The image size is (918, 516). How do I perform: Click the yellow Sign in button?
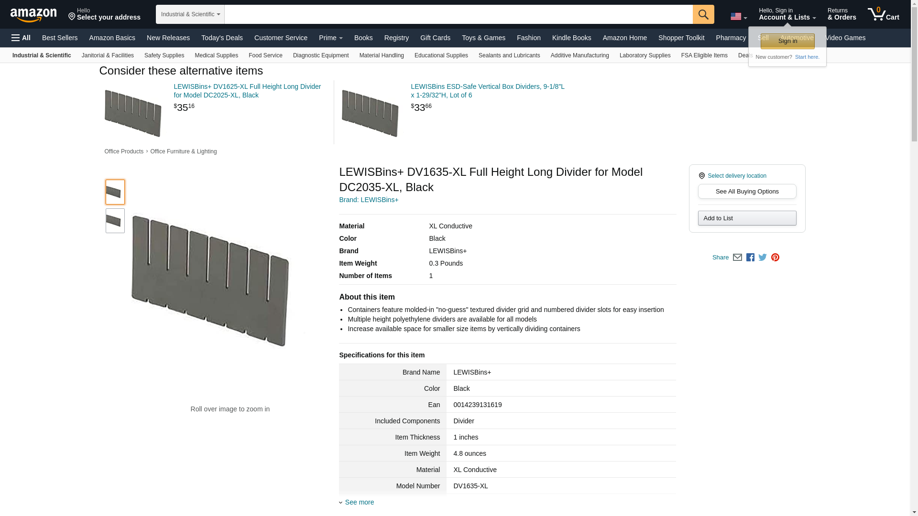pyautogui.click(x=787, y=41)
